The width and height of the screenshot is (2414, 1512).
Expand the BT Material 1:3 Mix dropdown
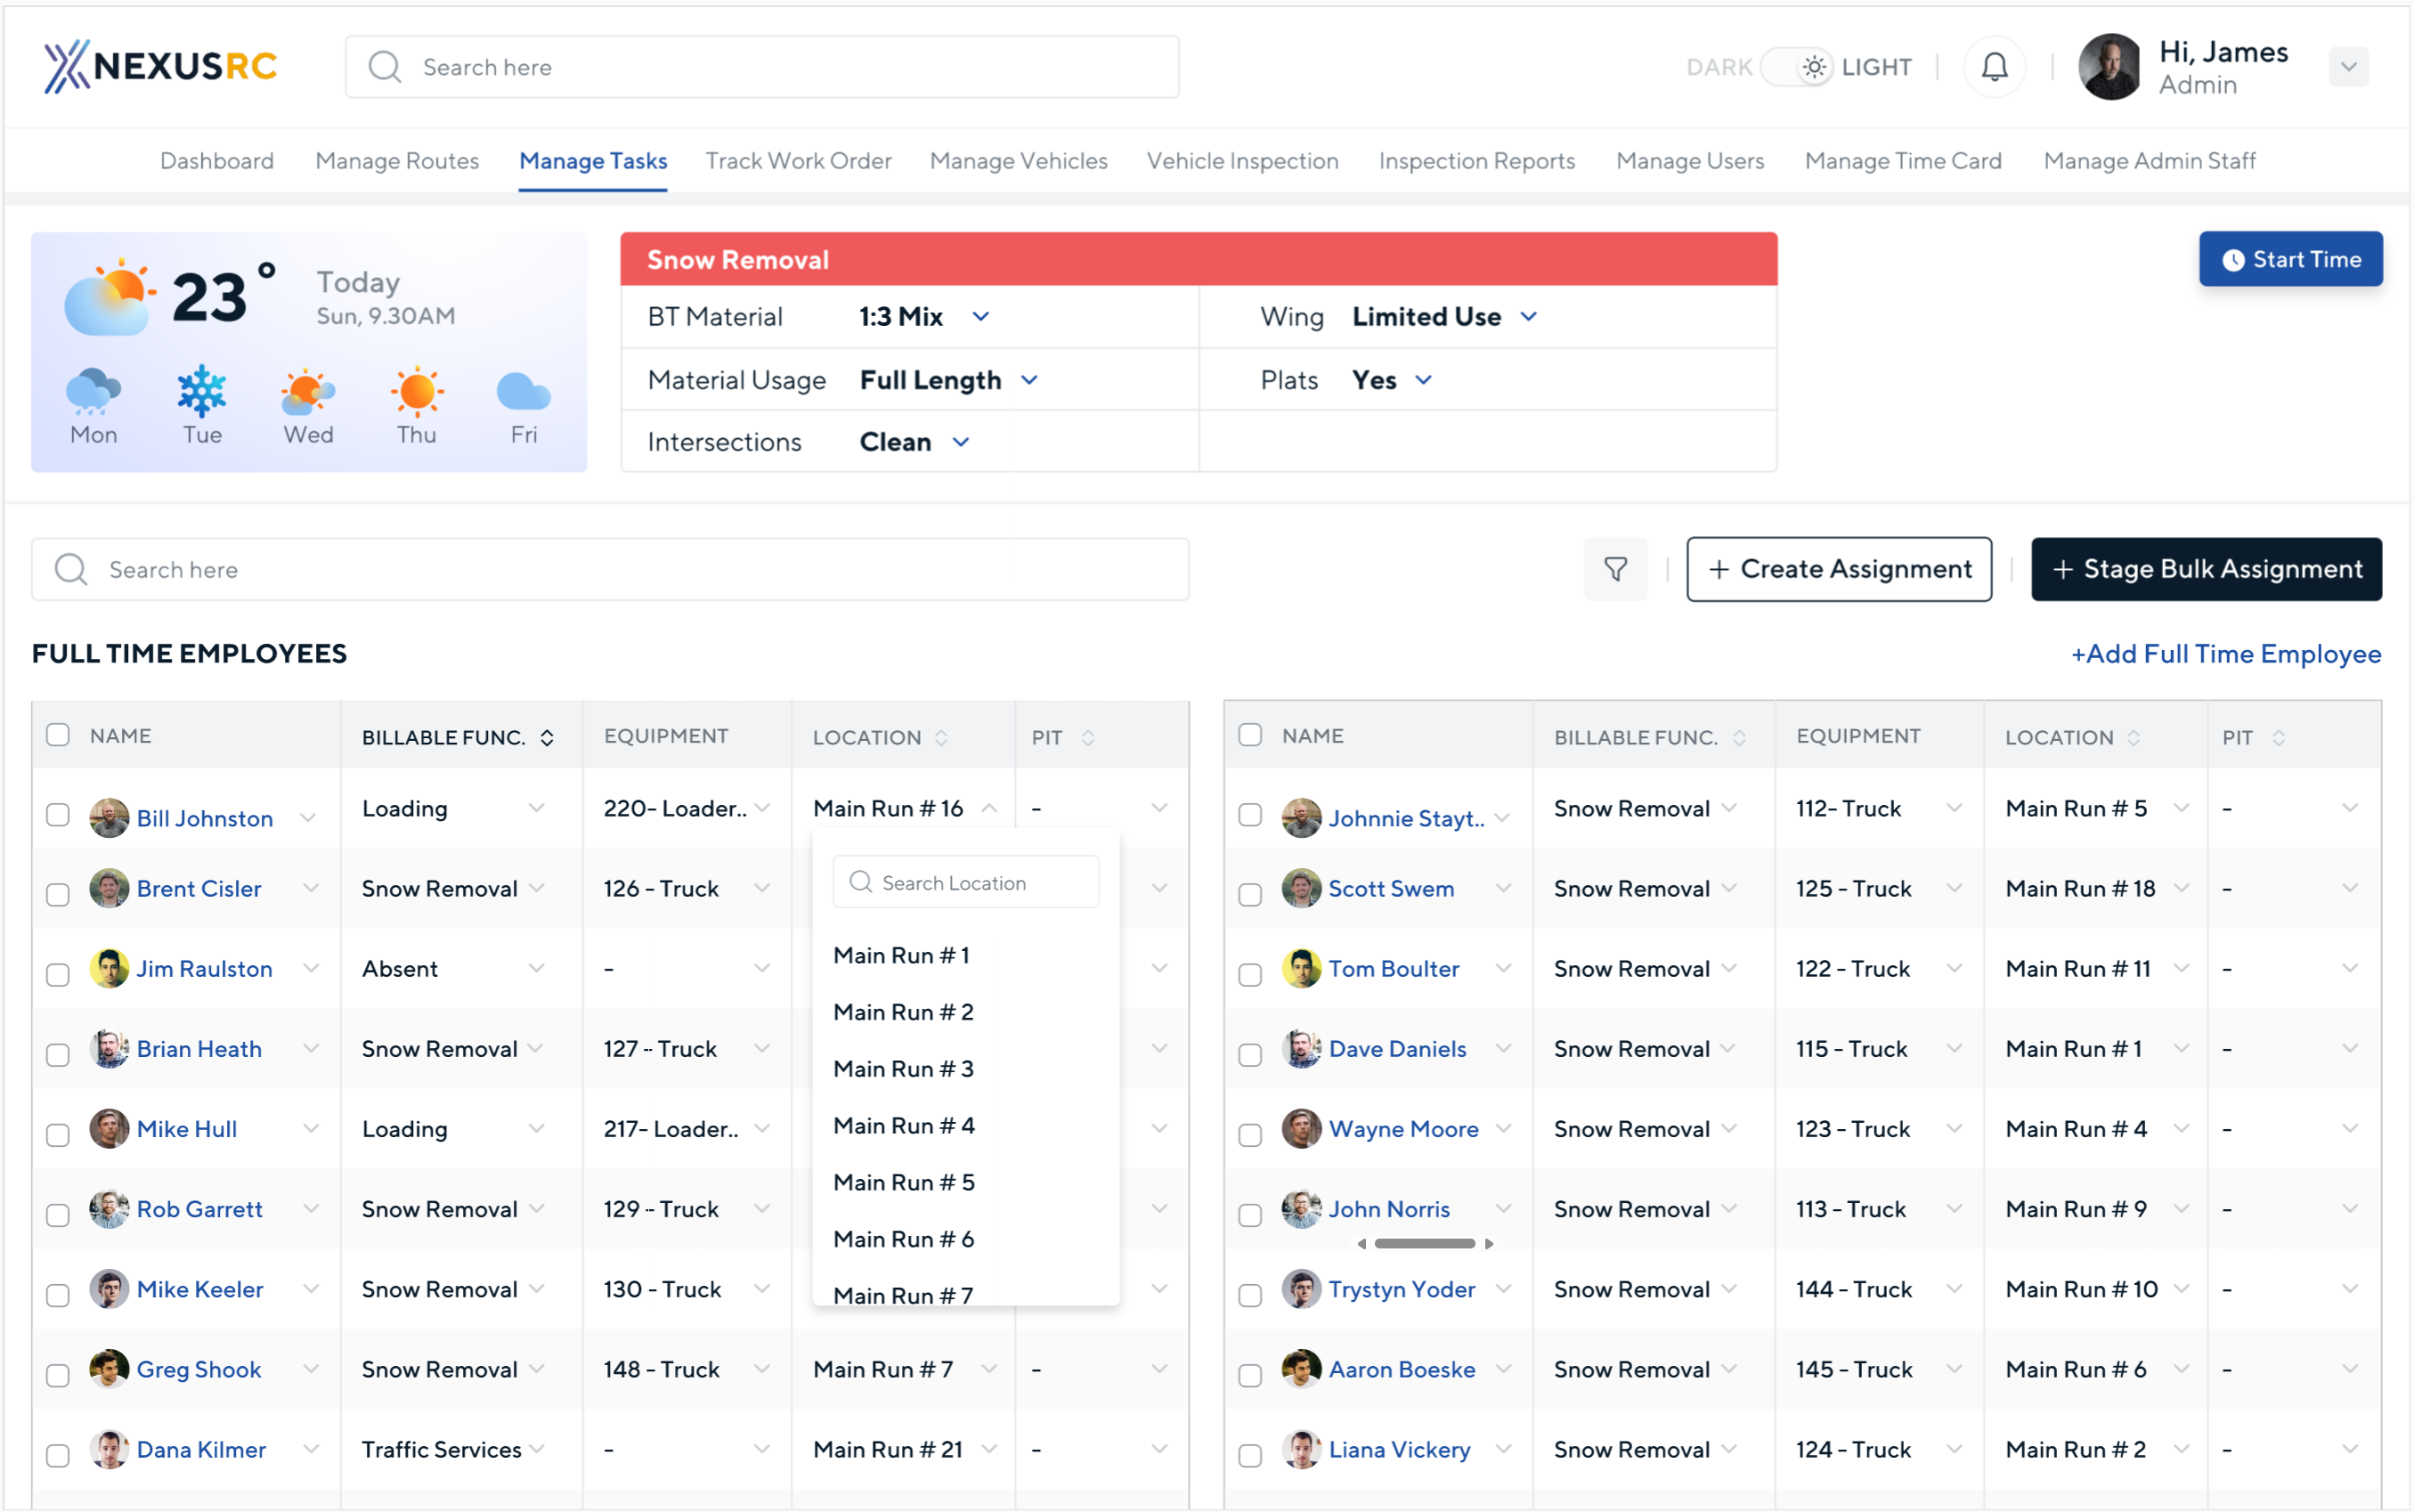[x=981, y=317]
